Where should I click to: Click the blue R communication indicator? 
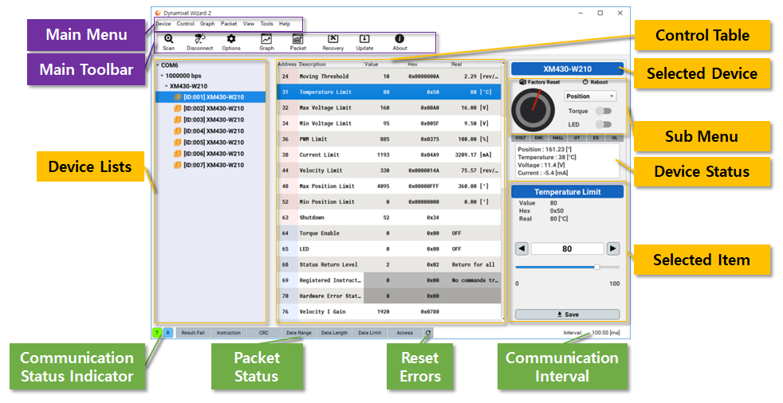coord(167,333)
